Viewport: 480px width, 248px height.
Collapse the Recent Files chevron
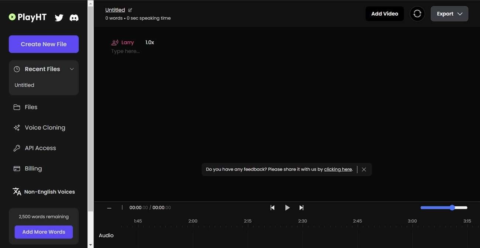click(x=72, y=69)
